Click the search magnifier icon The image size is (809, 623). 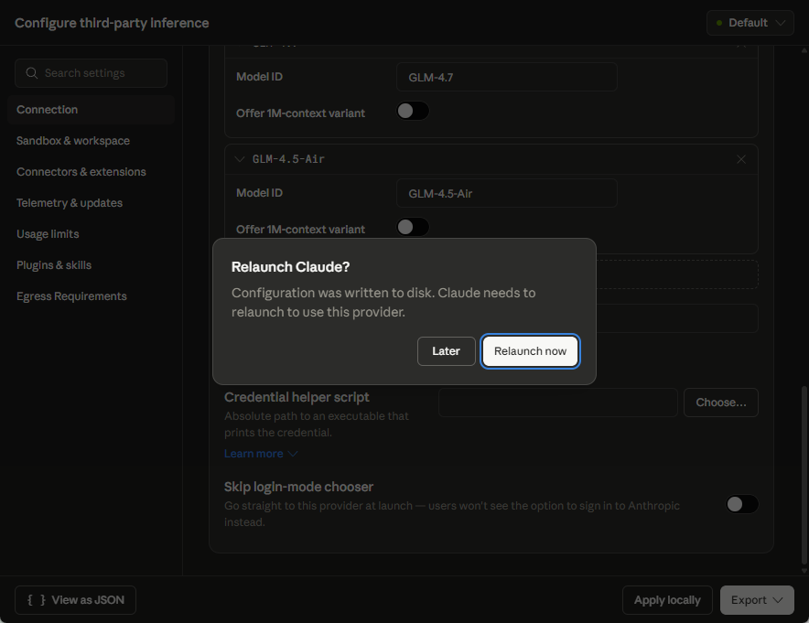32,73
